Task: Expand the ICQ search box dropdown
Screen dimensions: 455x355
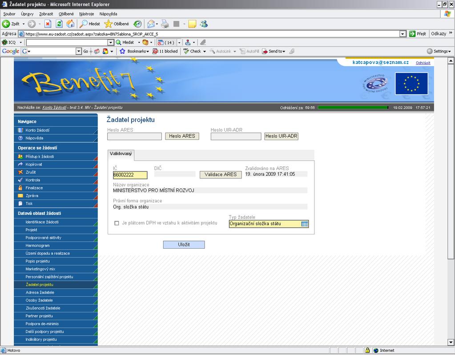Action: click(110, 42)
